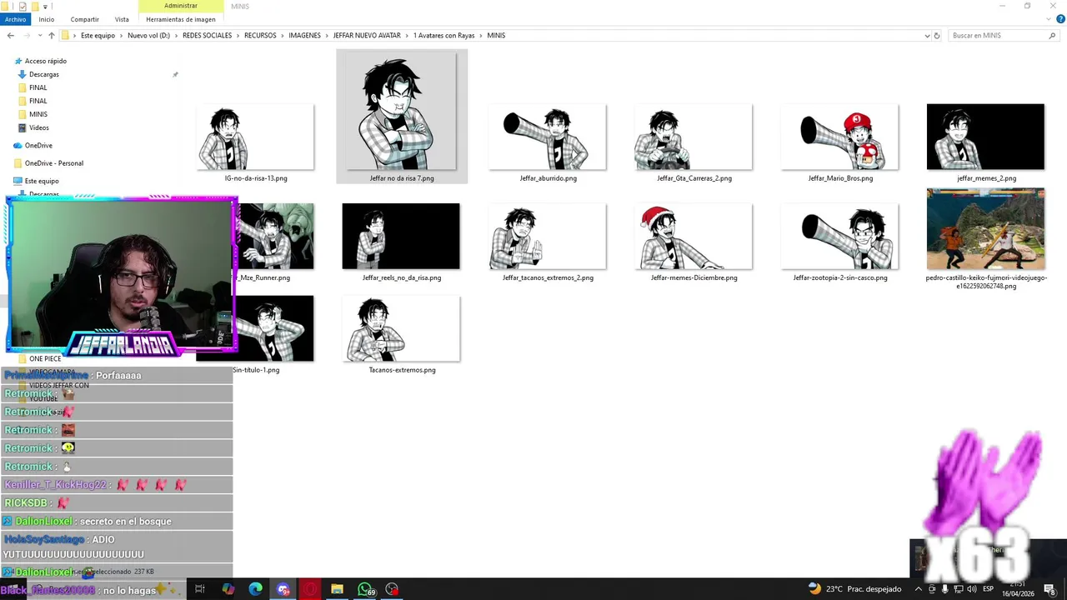This screenshot has height=600, width=1067.
Task: Select Jeffar_reels_no_da_risa.png thumbnail
Action: [x=401, y=237]
